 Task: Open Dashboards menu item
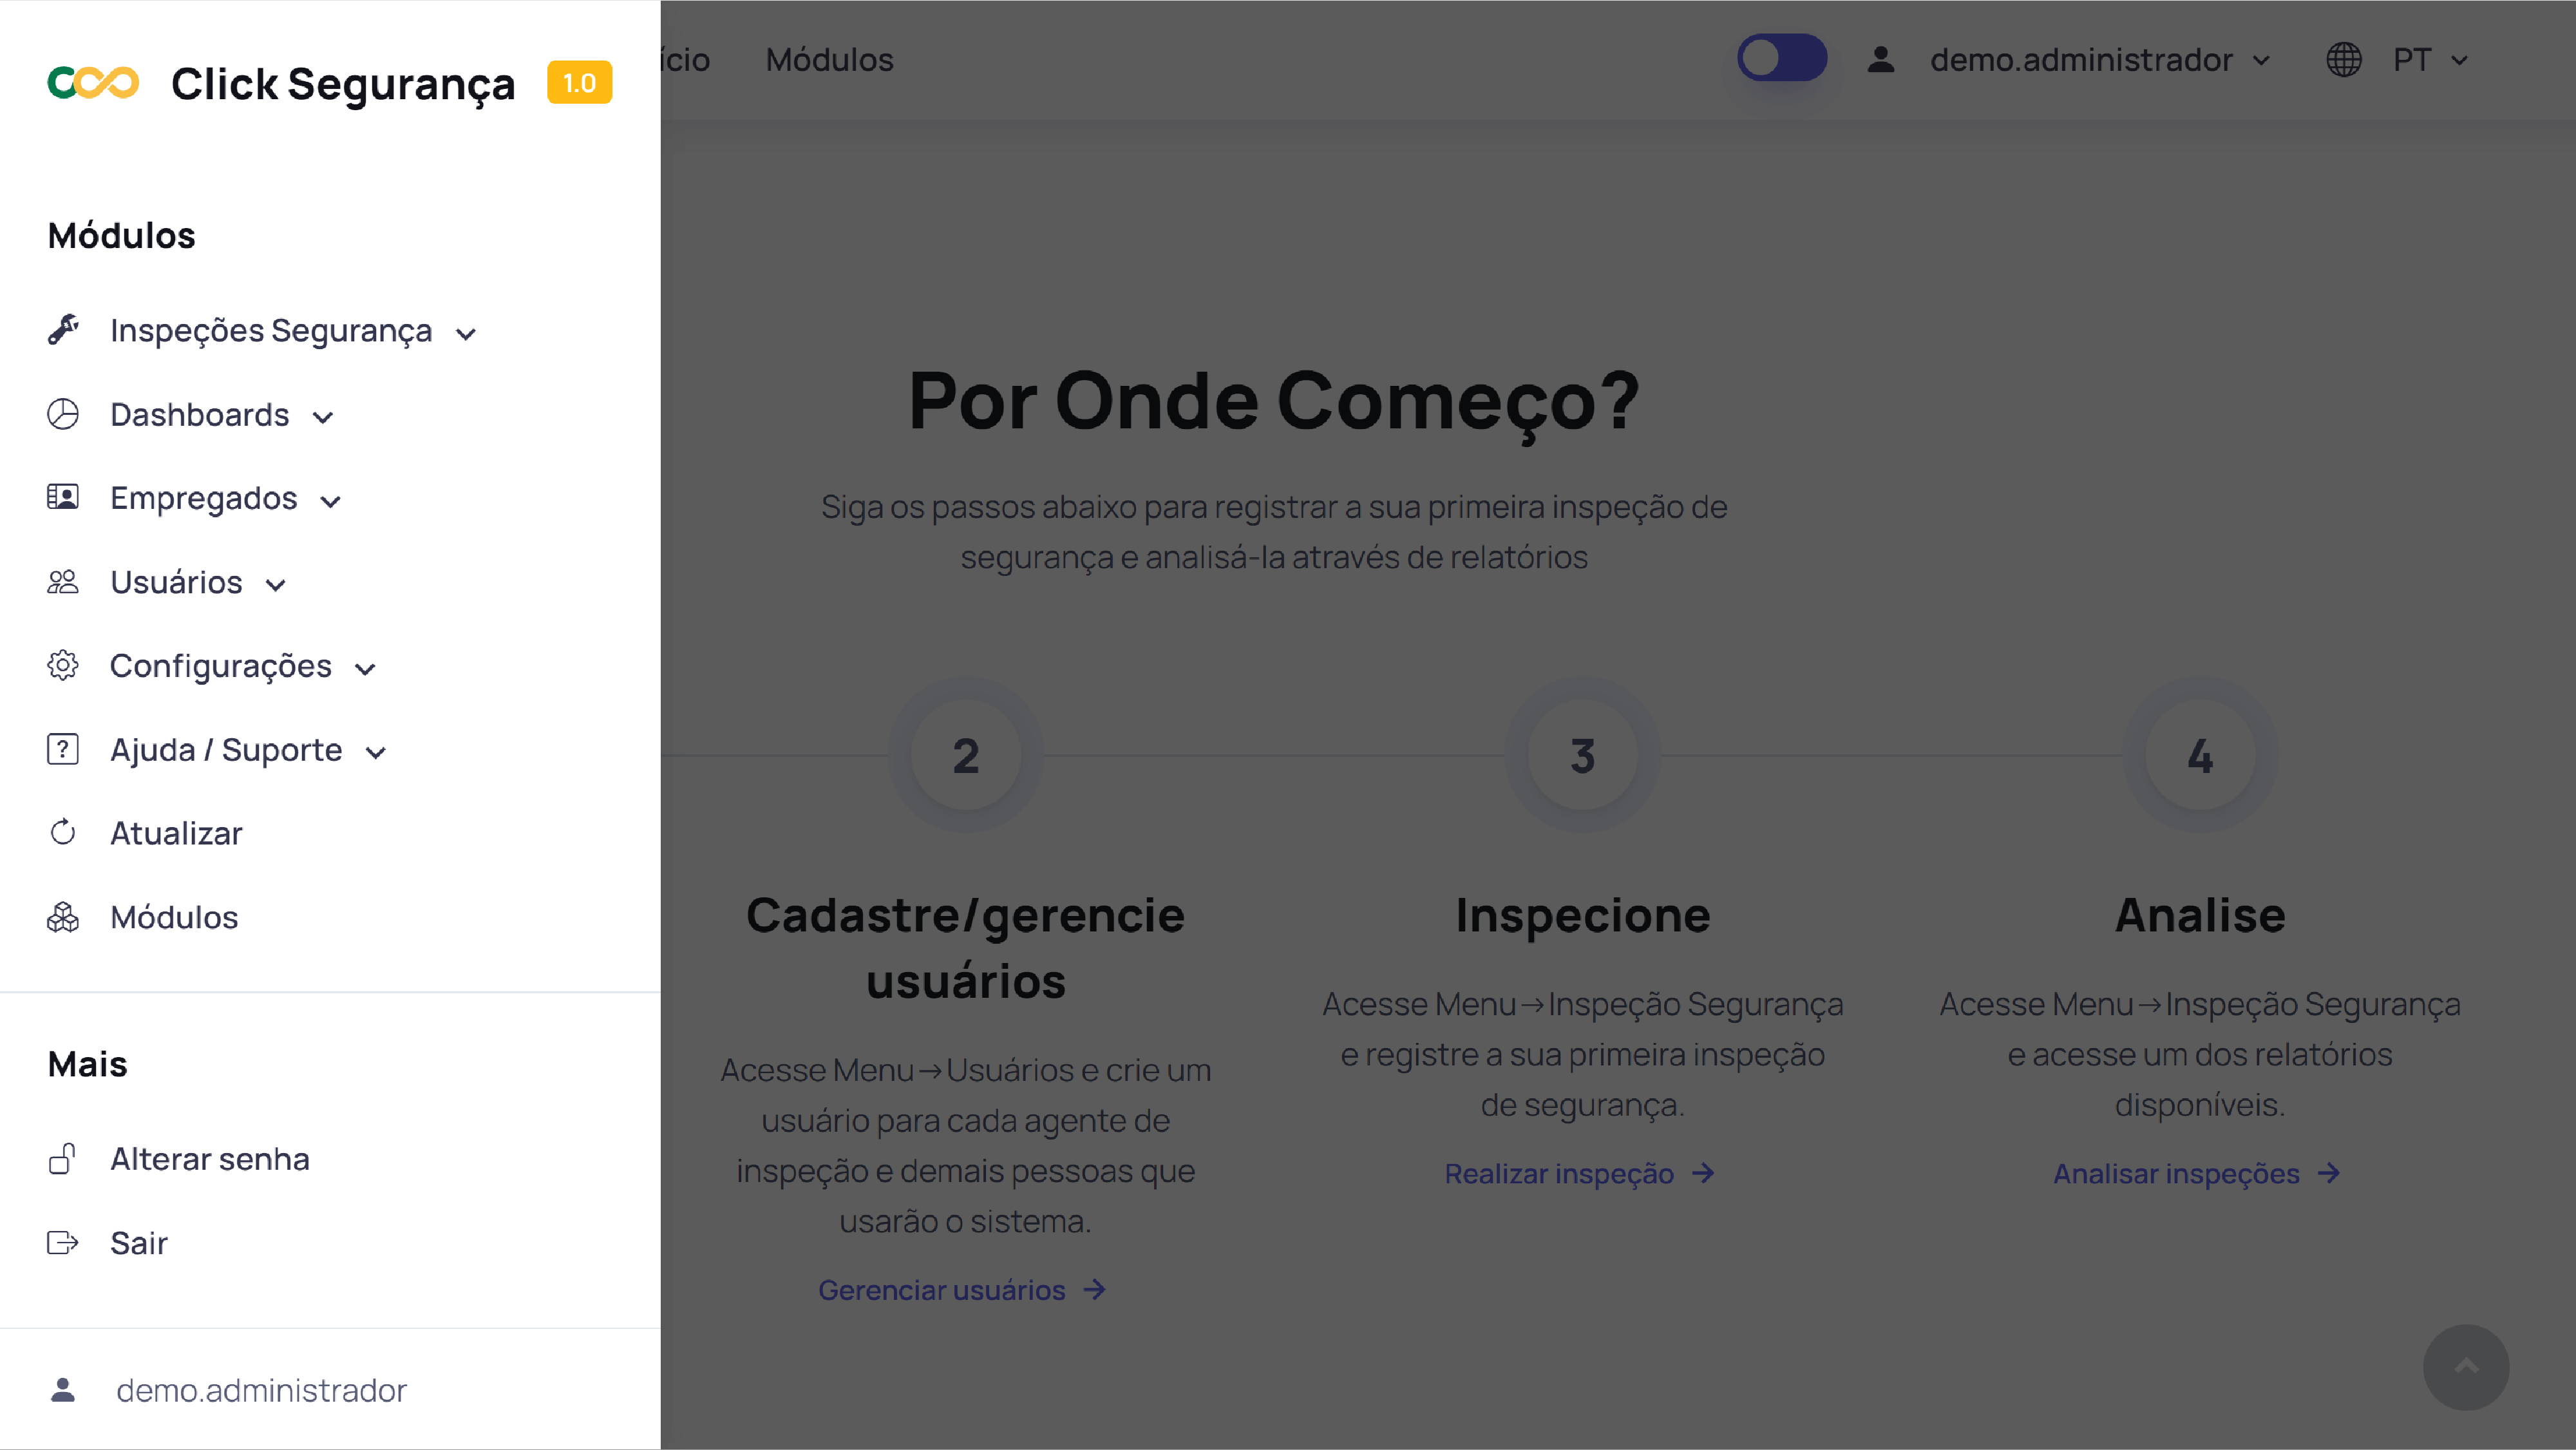coord(200,414)
